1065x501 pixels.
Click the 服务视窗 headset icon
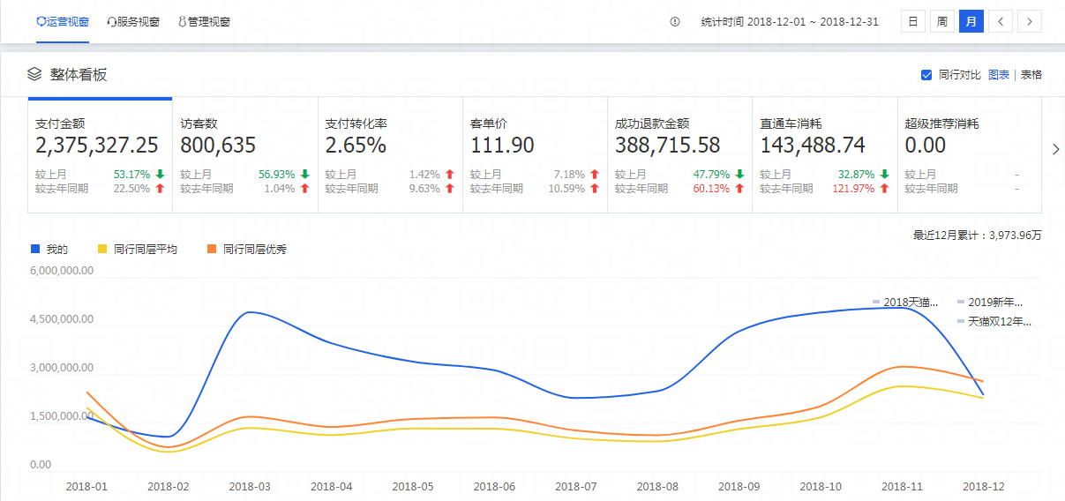click(x=111, y=22)
